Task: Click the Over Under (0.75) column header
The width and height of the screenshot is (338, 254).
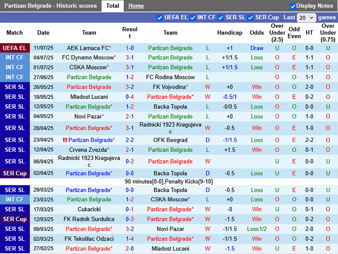Action: [328, 33]
